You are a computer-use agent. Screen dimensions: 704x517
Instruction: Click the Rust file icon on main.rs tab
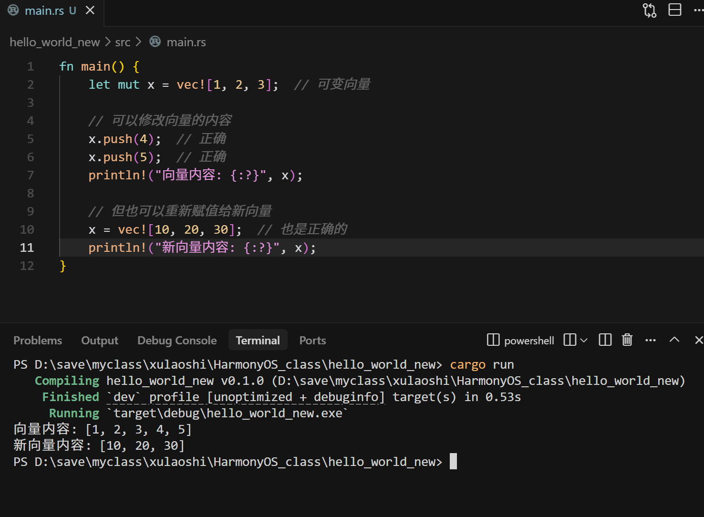point(13,10)
